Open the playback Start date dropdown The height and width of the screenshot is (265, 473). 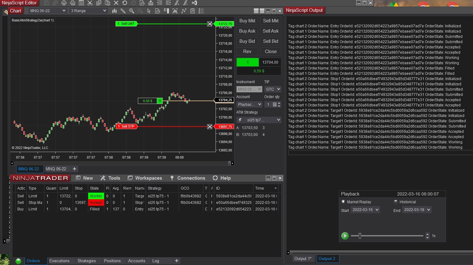366,210
